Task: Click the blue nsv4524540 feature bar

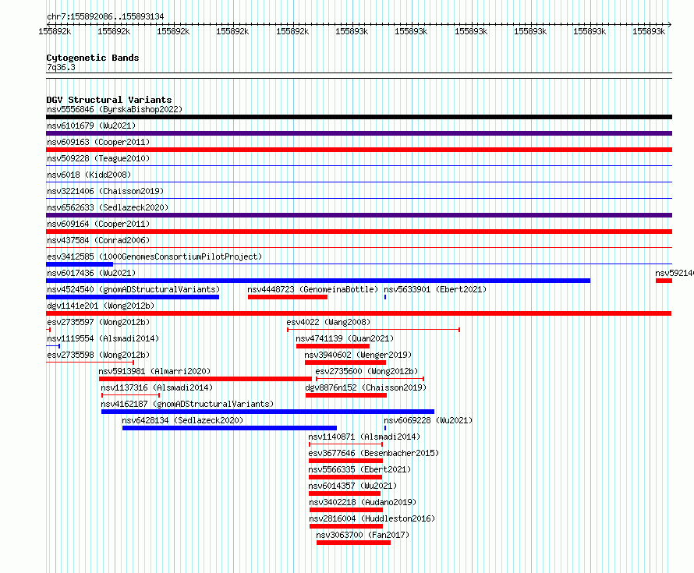Action: pyautogui.click(x=133, y=297)
